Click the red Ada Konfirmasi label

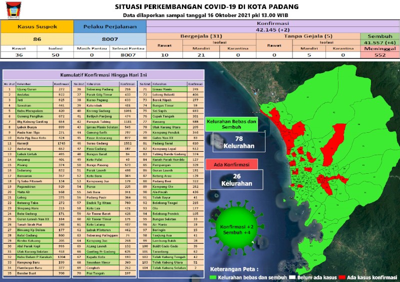[x=231, y=165]
